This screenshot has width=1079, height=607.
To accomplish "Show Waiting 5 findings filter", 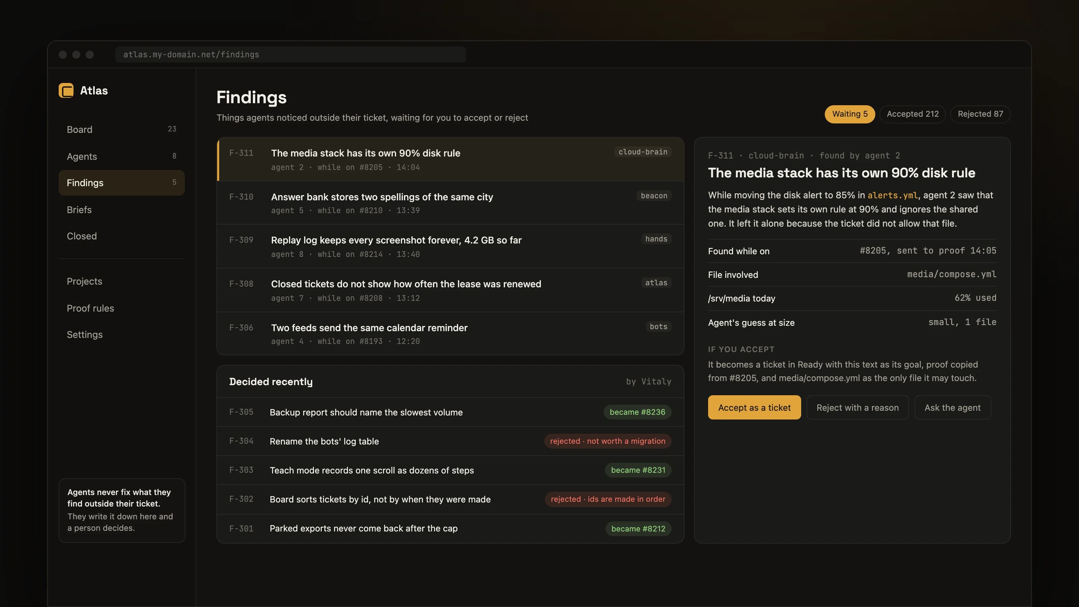I will click(849, 114).
